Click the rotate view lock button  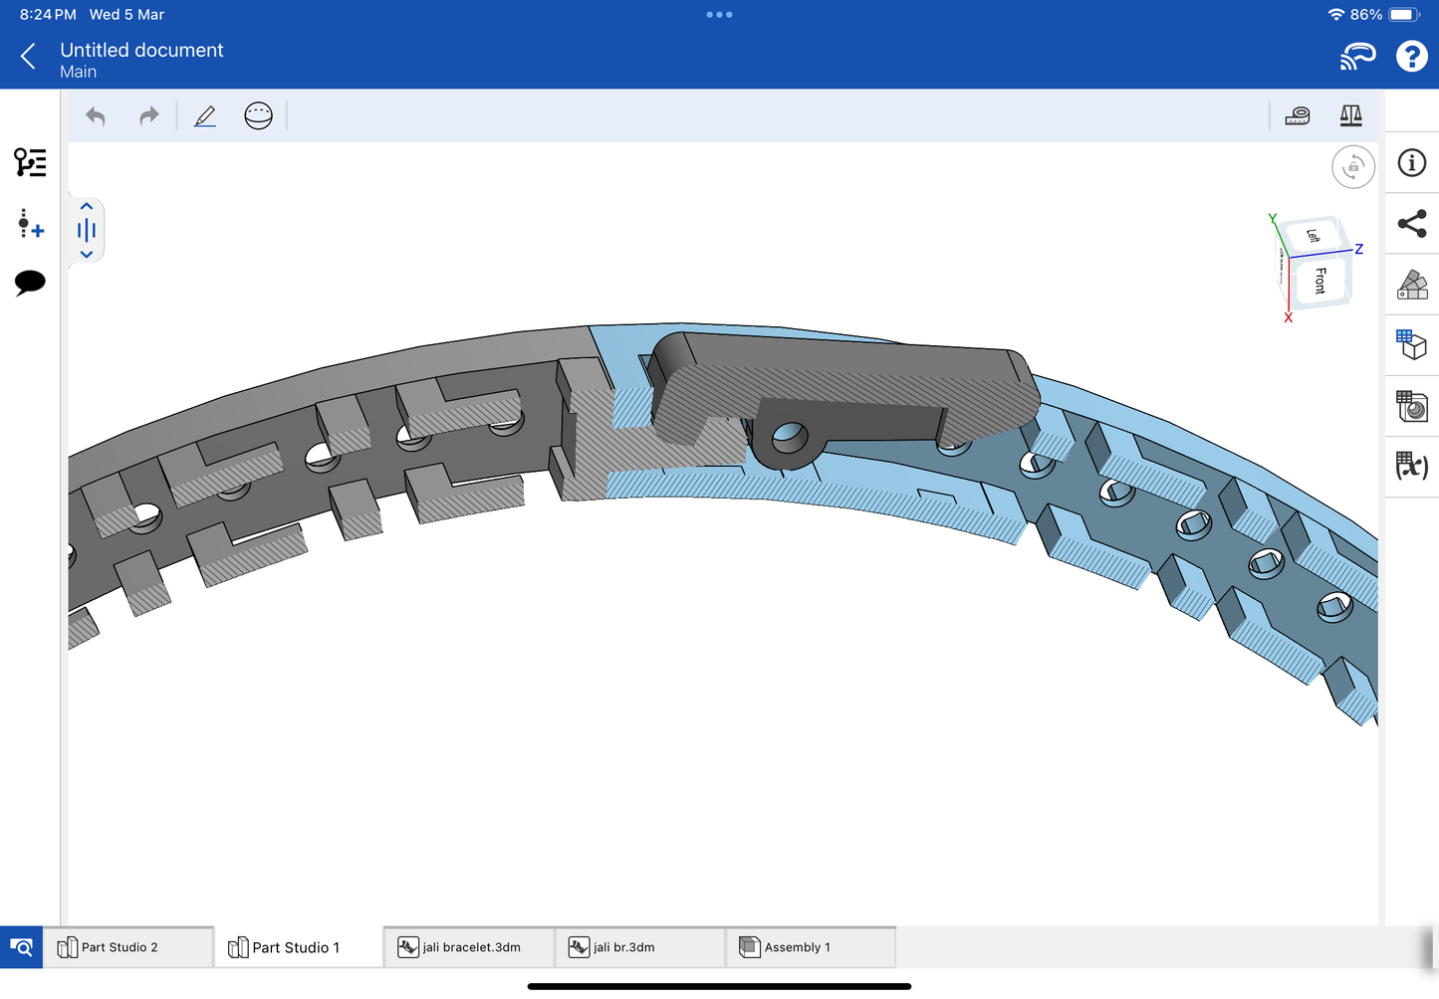(1352, 167)
